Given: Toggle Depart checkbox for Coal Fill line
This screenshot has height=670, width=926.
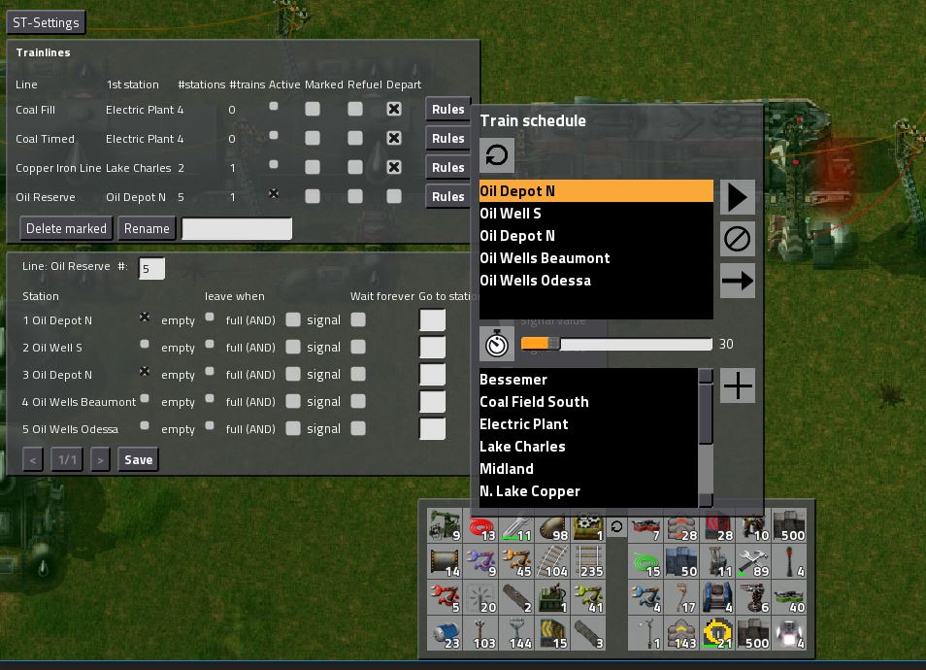Looking at the screenshot, I should [x=394, y=110].
